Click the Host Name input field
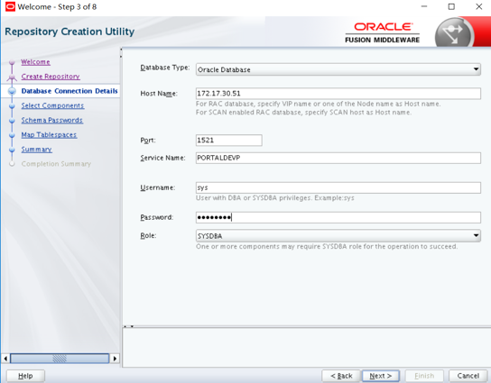 338,94
